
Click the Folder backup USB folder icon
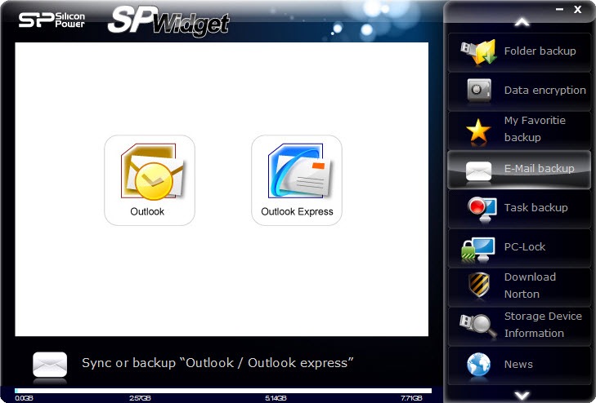coord(478,52)
